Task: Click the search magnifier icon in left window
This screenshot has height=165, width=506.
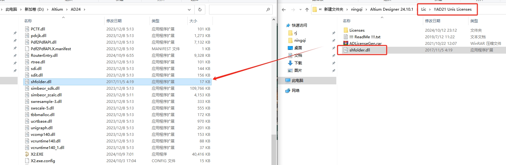Action: pyautogui.click(x=268, y=9)
